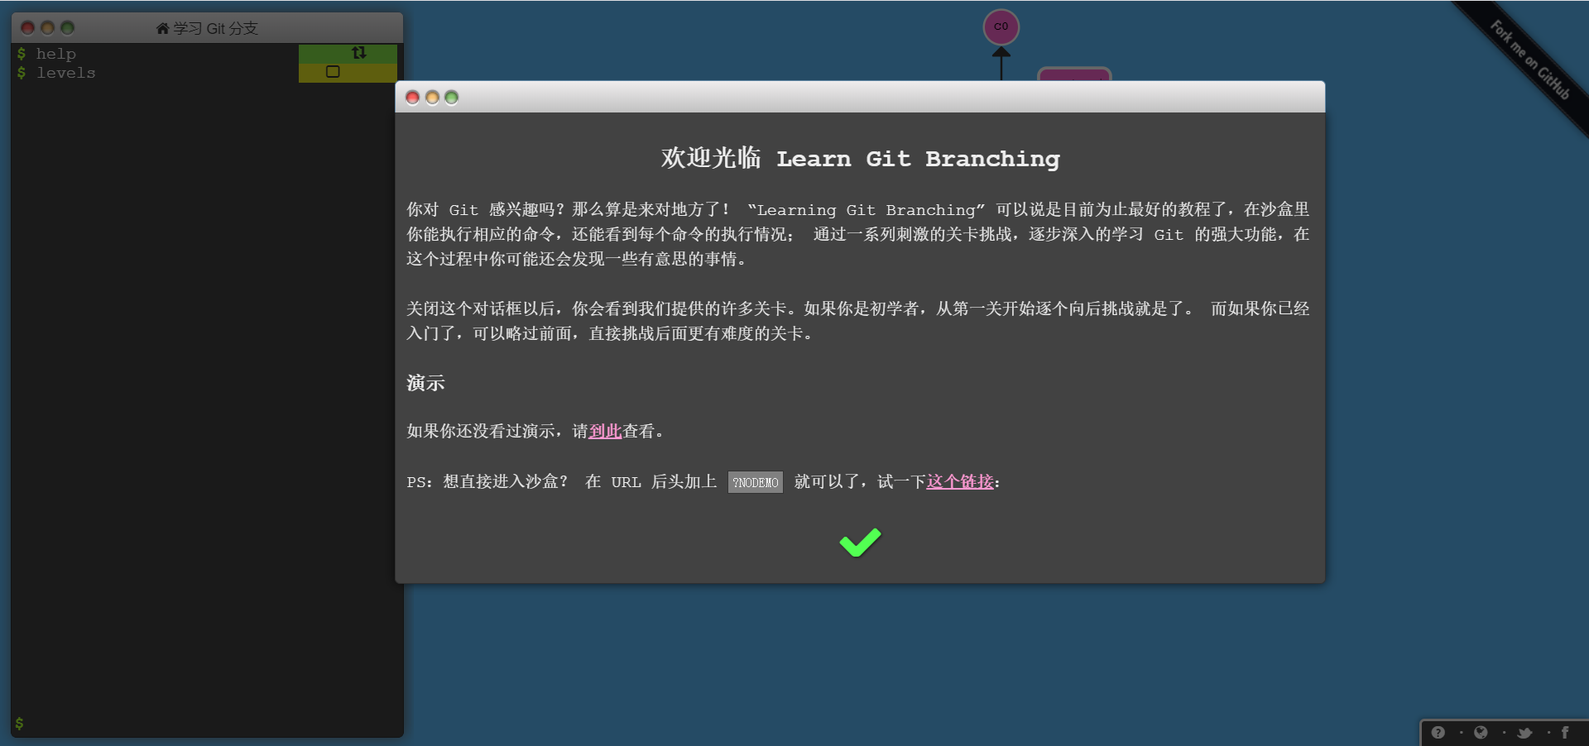Click the square status icon beside levels

click(333, 72)
